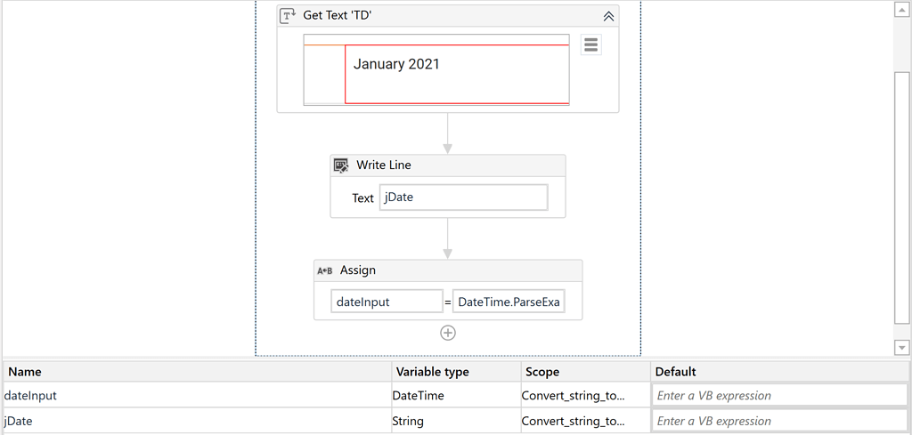Click the Get Text activity icon

click(x=288, y=16)
